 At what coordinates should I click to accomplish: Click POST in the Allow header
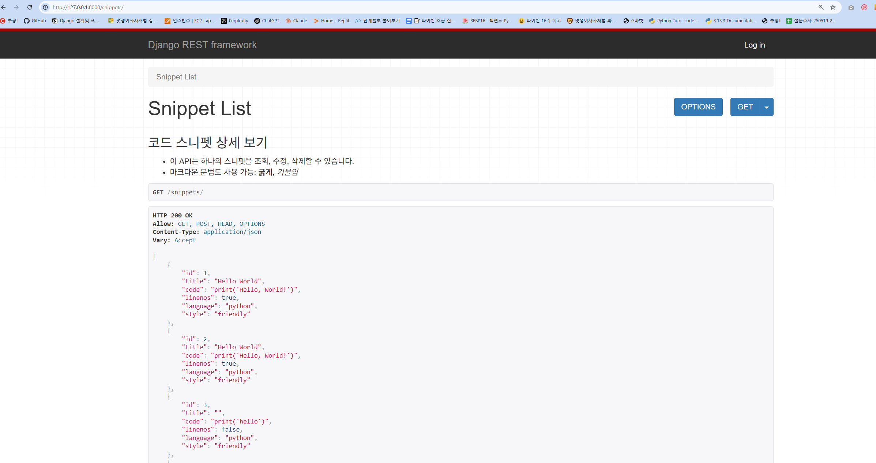click(203, 224)
